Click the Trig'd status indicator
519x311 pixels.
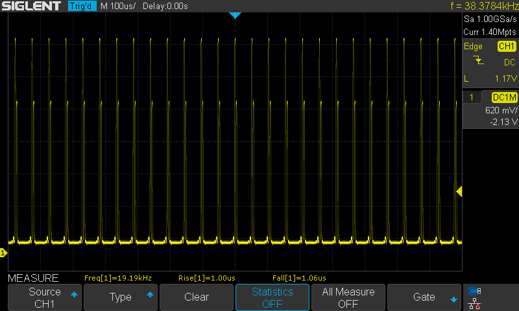[82, 6]
